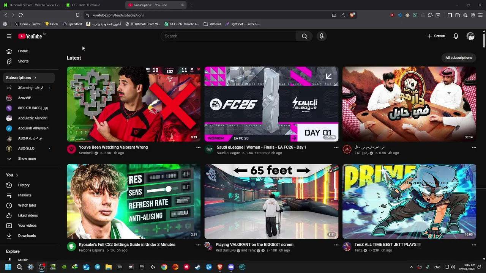Screen dimensions: 486x273
Task: Switch to the D7oomQ Stream Kick tab
Action: [x=31, y=5]
